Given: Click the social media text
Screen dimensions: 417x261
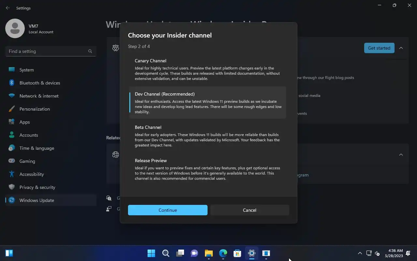Looking at the screenshot, I should point(309,96).
